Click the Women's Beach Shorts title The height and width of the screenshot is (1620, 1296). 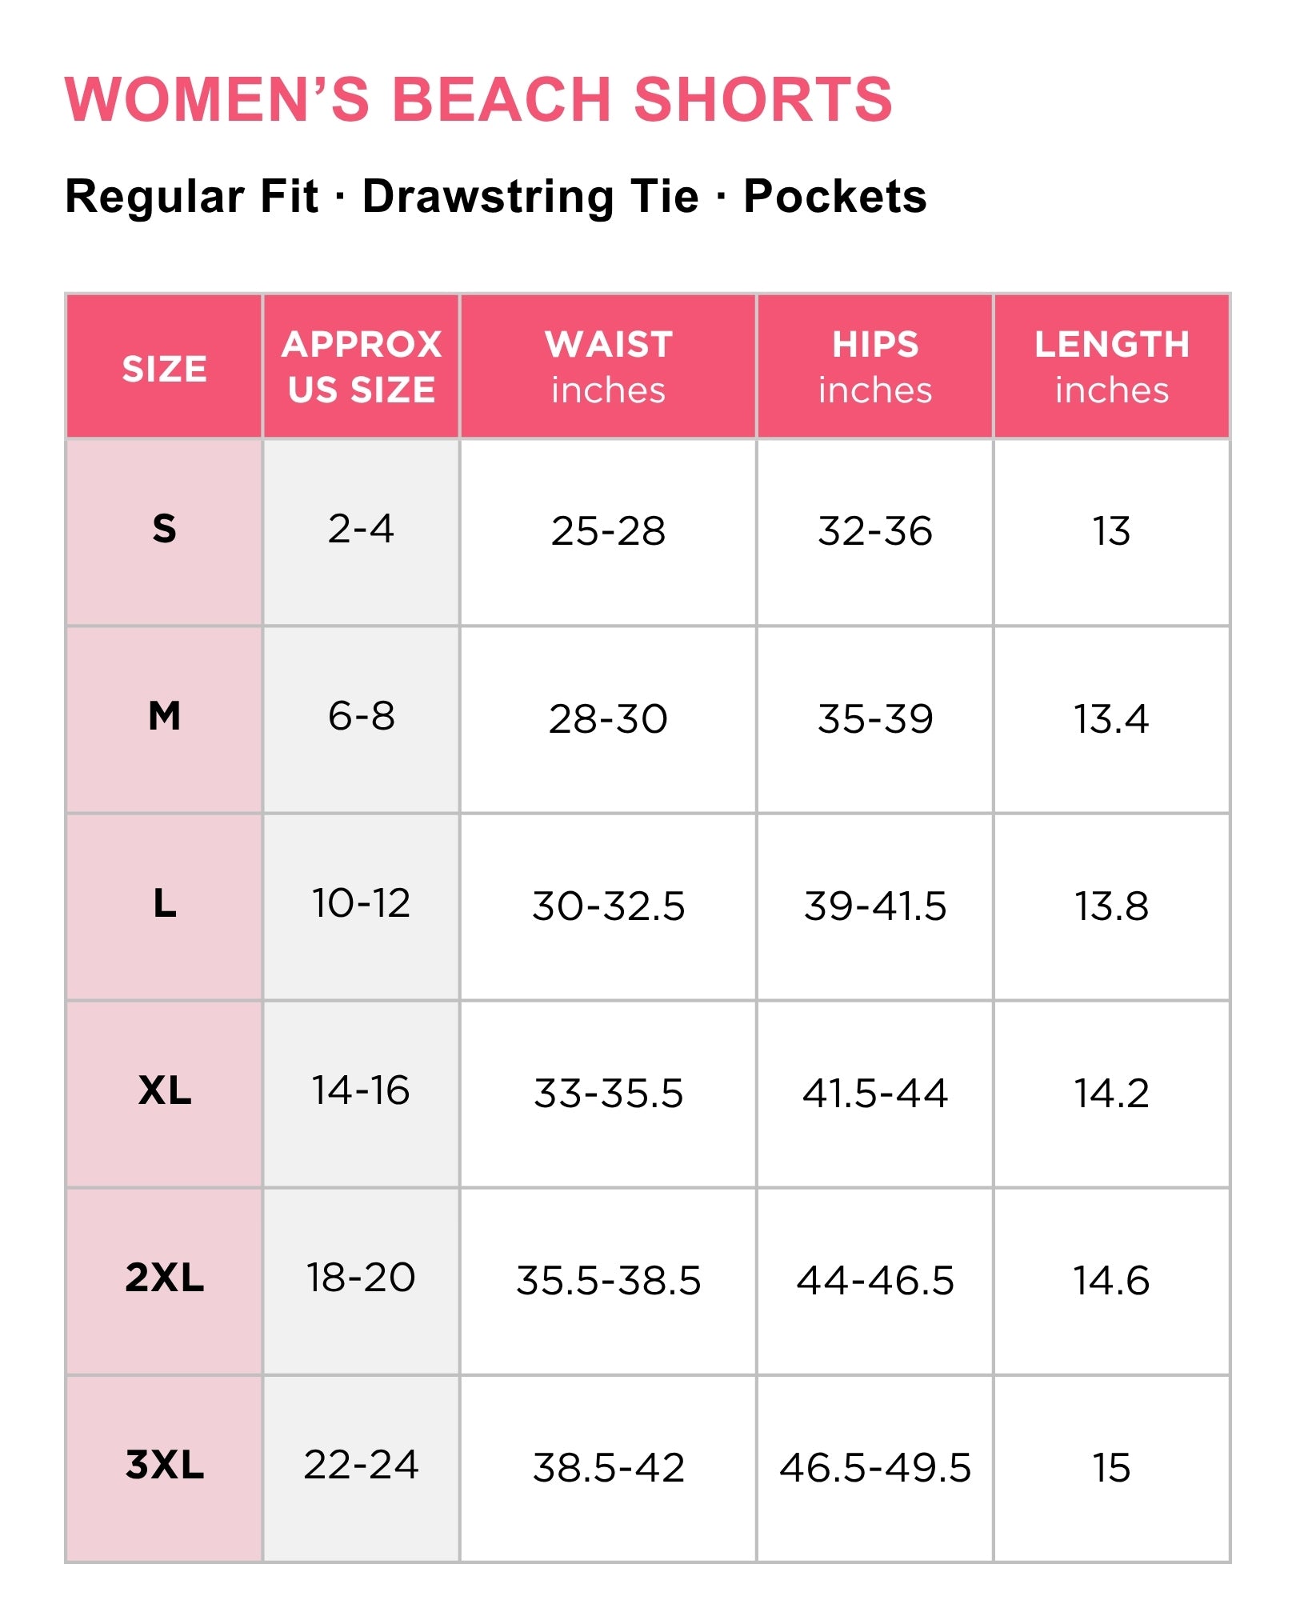(x=478, y=99)
